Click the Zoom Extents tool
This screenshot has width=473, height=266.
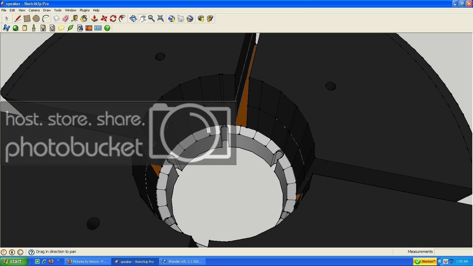point(160,18)
